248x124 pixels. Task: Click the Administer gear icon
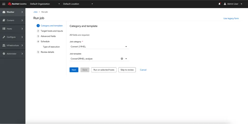(4, 53)
